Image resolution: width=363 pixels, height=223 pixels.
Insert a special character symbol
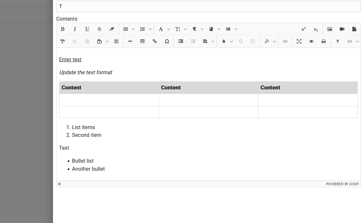click(167, 41)
